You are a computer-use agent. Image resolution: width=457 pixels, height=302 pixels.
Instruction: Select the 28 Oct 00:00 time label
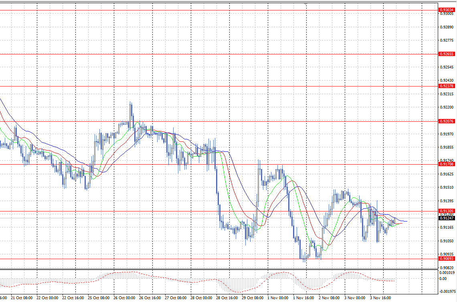click(x=201, y=298)
